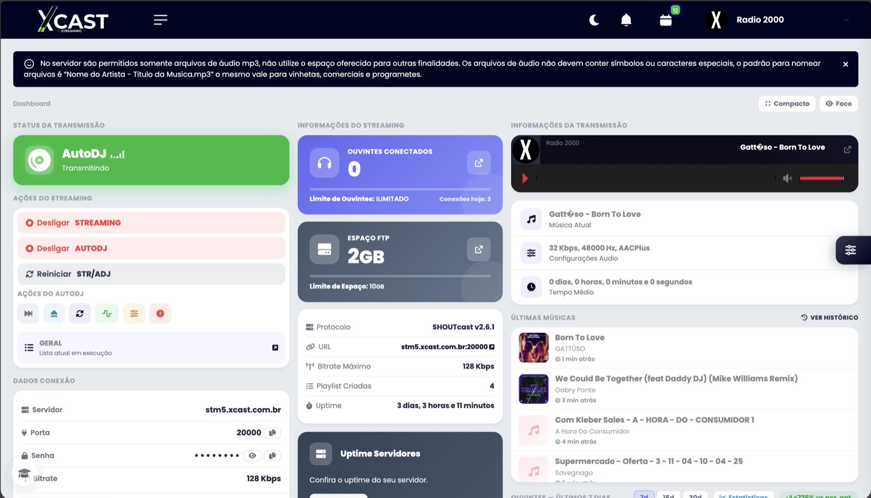Enable Foco mode
This screenshot has width=871, height=498.
838,103
